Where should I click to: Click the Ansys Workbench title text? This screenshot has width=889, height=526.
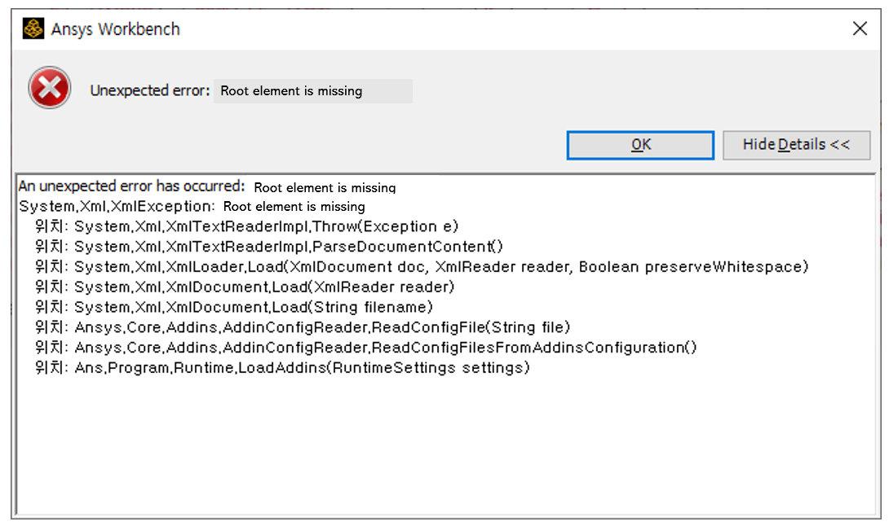click(x=115, y=28)
